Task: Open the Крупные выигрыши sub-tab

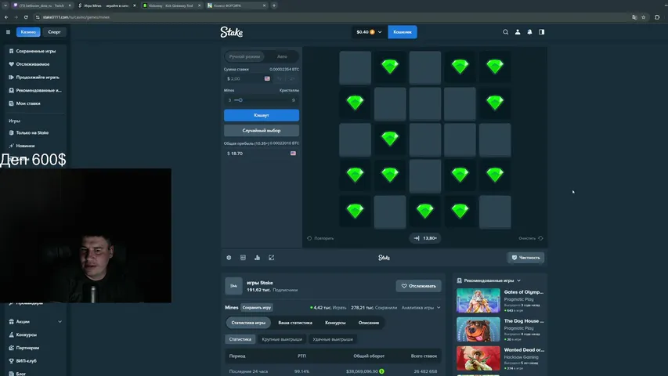Action: (282, 339)
